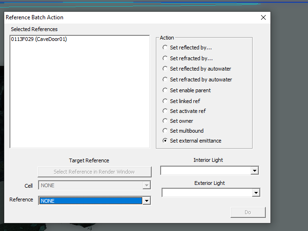Image resolution: width=308 pixels, height=231 pixels.
Task: Open the Exterior Light dropdown arrow
Action: 256,192
